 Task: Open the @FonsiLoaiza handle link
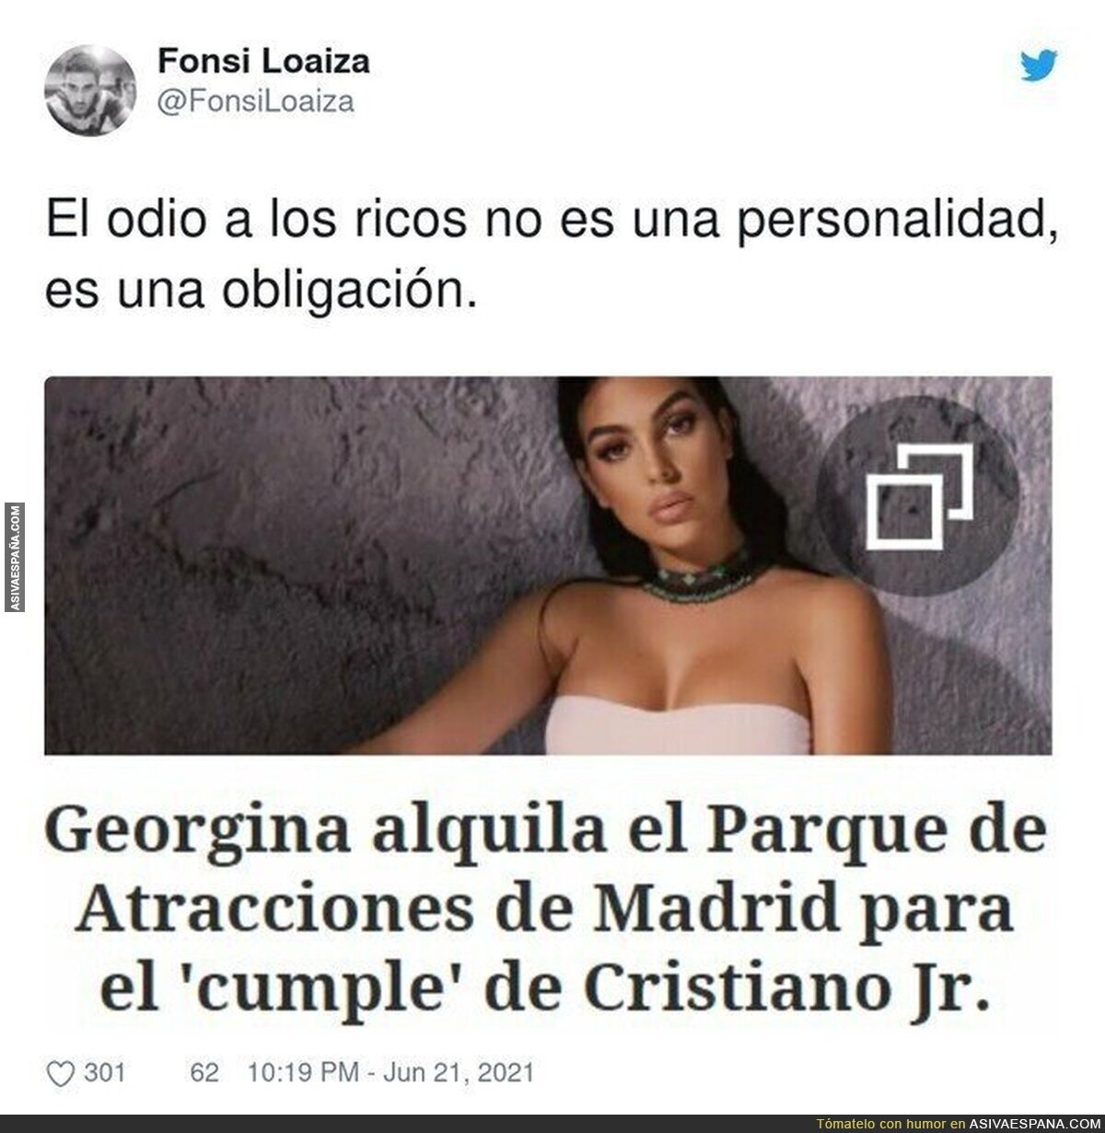coord(256,101)
